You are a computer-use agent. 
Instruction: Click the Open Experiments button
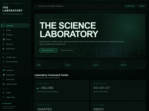[66, 50]
